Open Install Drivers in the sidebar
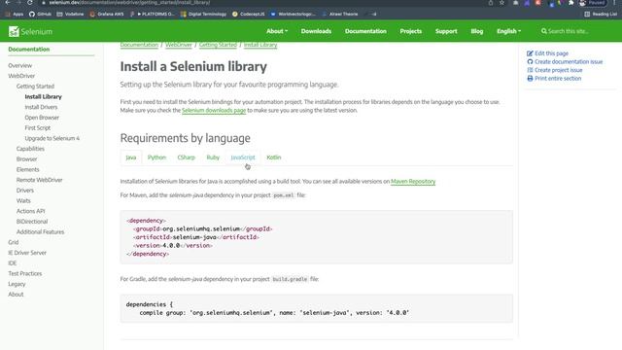Image resolution: width=622 pixels, height=350 pixels. (41, 107)
